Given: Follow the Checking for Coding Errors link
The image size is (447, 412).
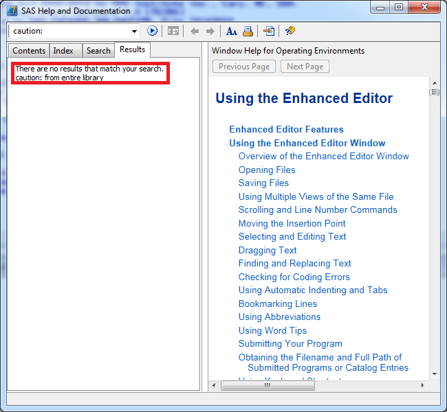Looking at the screenshot, I should (294, 277).
